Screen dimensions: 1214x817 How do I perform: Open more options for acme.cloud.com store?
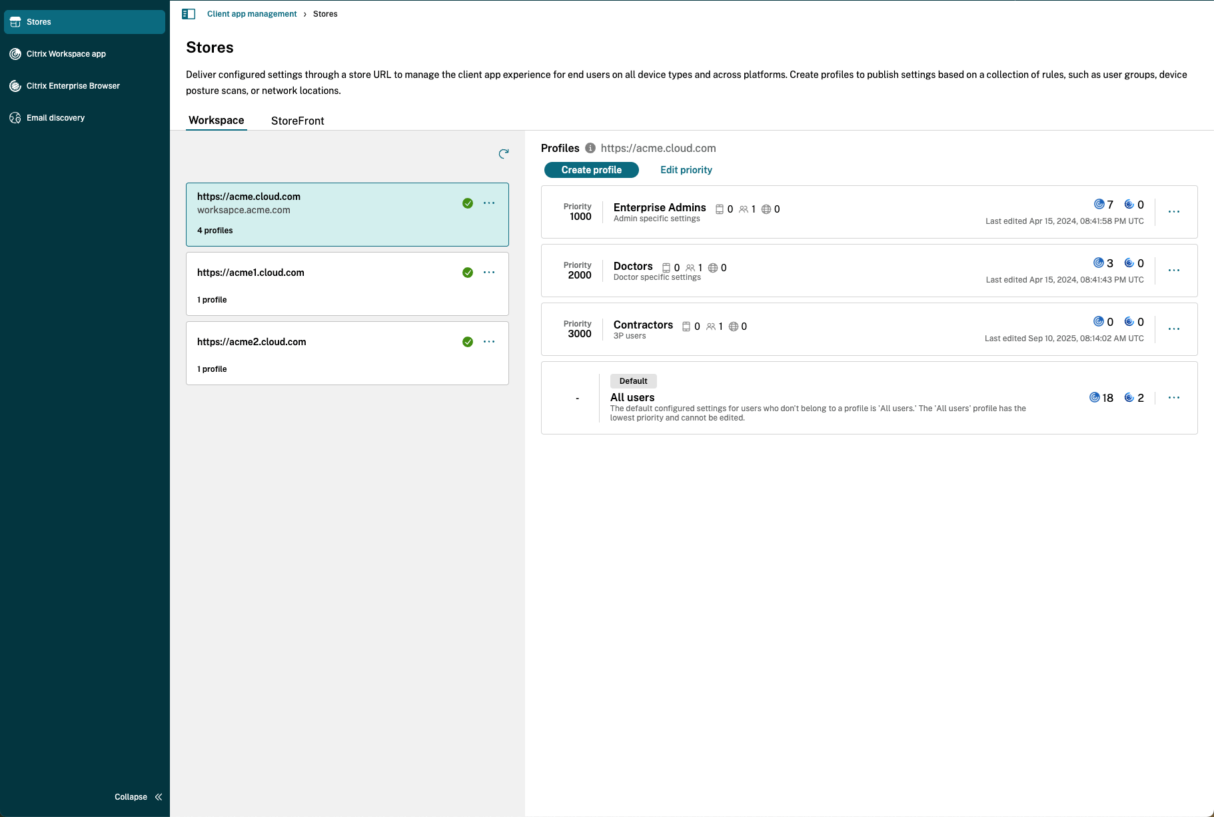click(x=489, y=203)
